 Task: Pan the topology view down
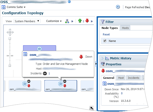(x=10, y=35)
